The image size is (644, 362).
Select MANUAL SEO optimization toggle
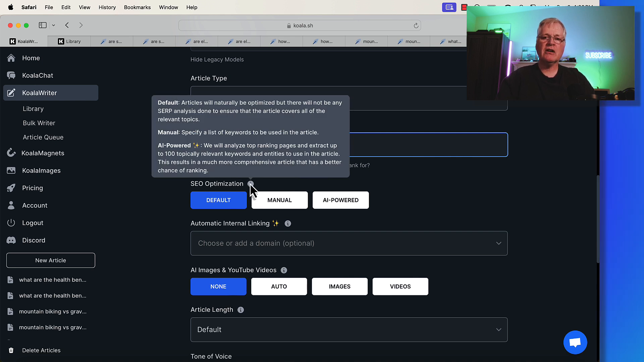(279, 200)
